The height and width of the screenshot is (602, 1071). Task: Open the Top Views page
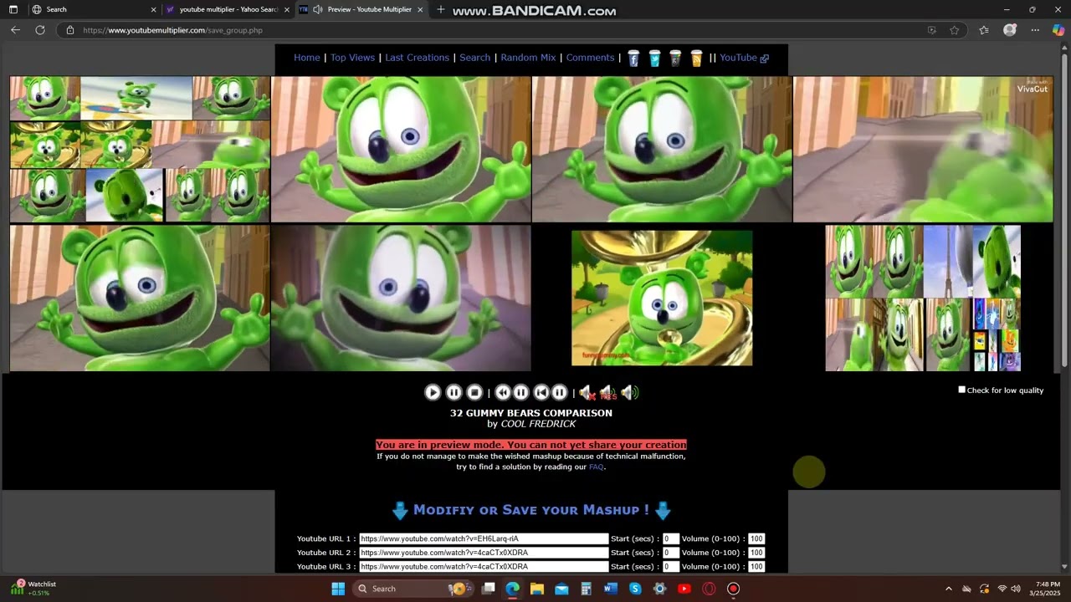click(x=352, y=58)
